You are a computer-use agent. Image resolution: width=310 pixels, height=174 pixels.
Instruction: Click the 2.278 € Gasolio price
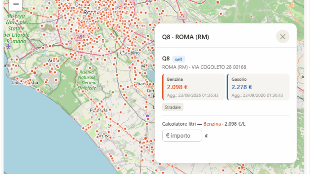242,87
